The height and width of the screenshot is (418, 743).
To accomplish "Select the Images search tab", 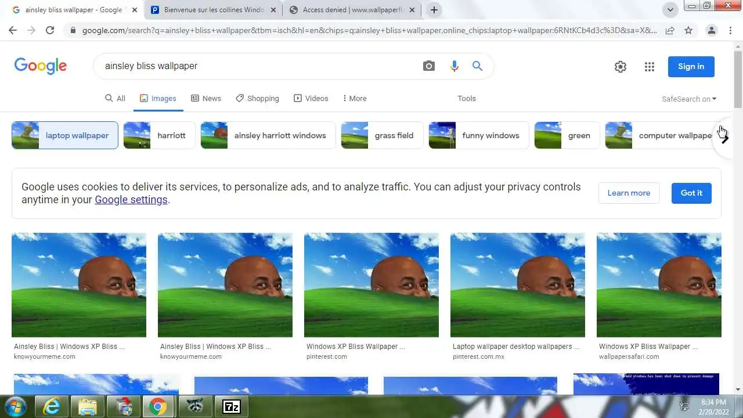I will pos(158,99).
